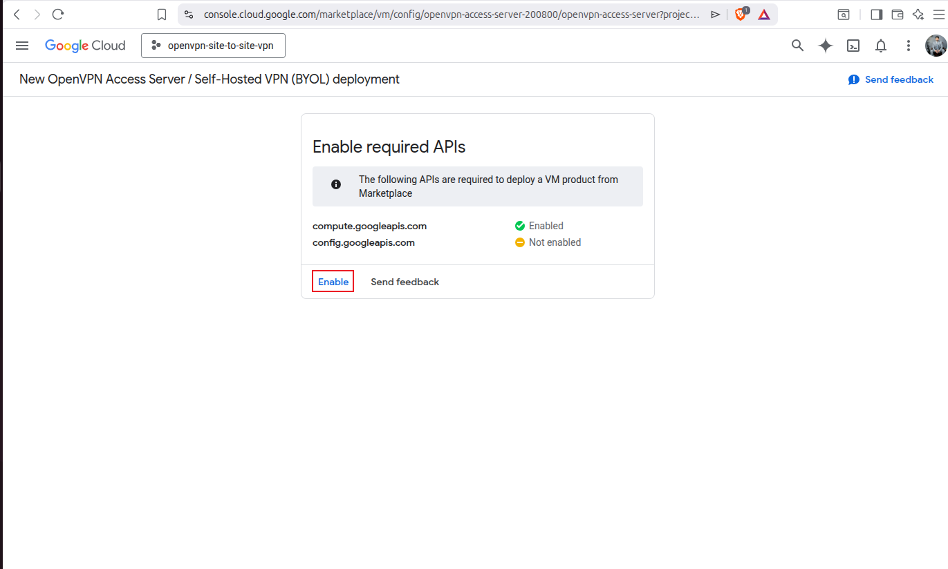Open site settings icon in the address bar
Screen dimensions: 948x569
(x=189, y=15)
